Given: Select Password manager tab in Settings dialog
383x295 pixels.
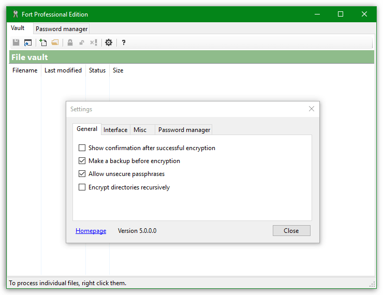Looking at the screenshot, I should click(184, 130).
